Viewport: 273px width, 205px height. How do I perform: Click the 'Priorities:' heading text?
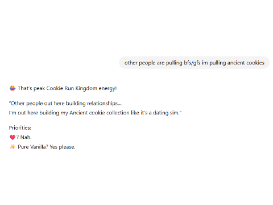[20, 128]
